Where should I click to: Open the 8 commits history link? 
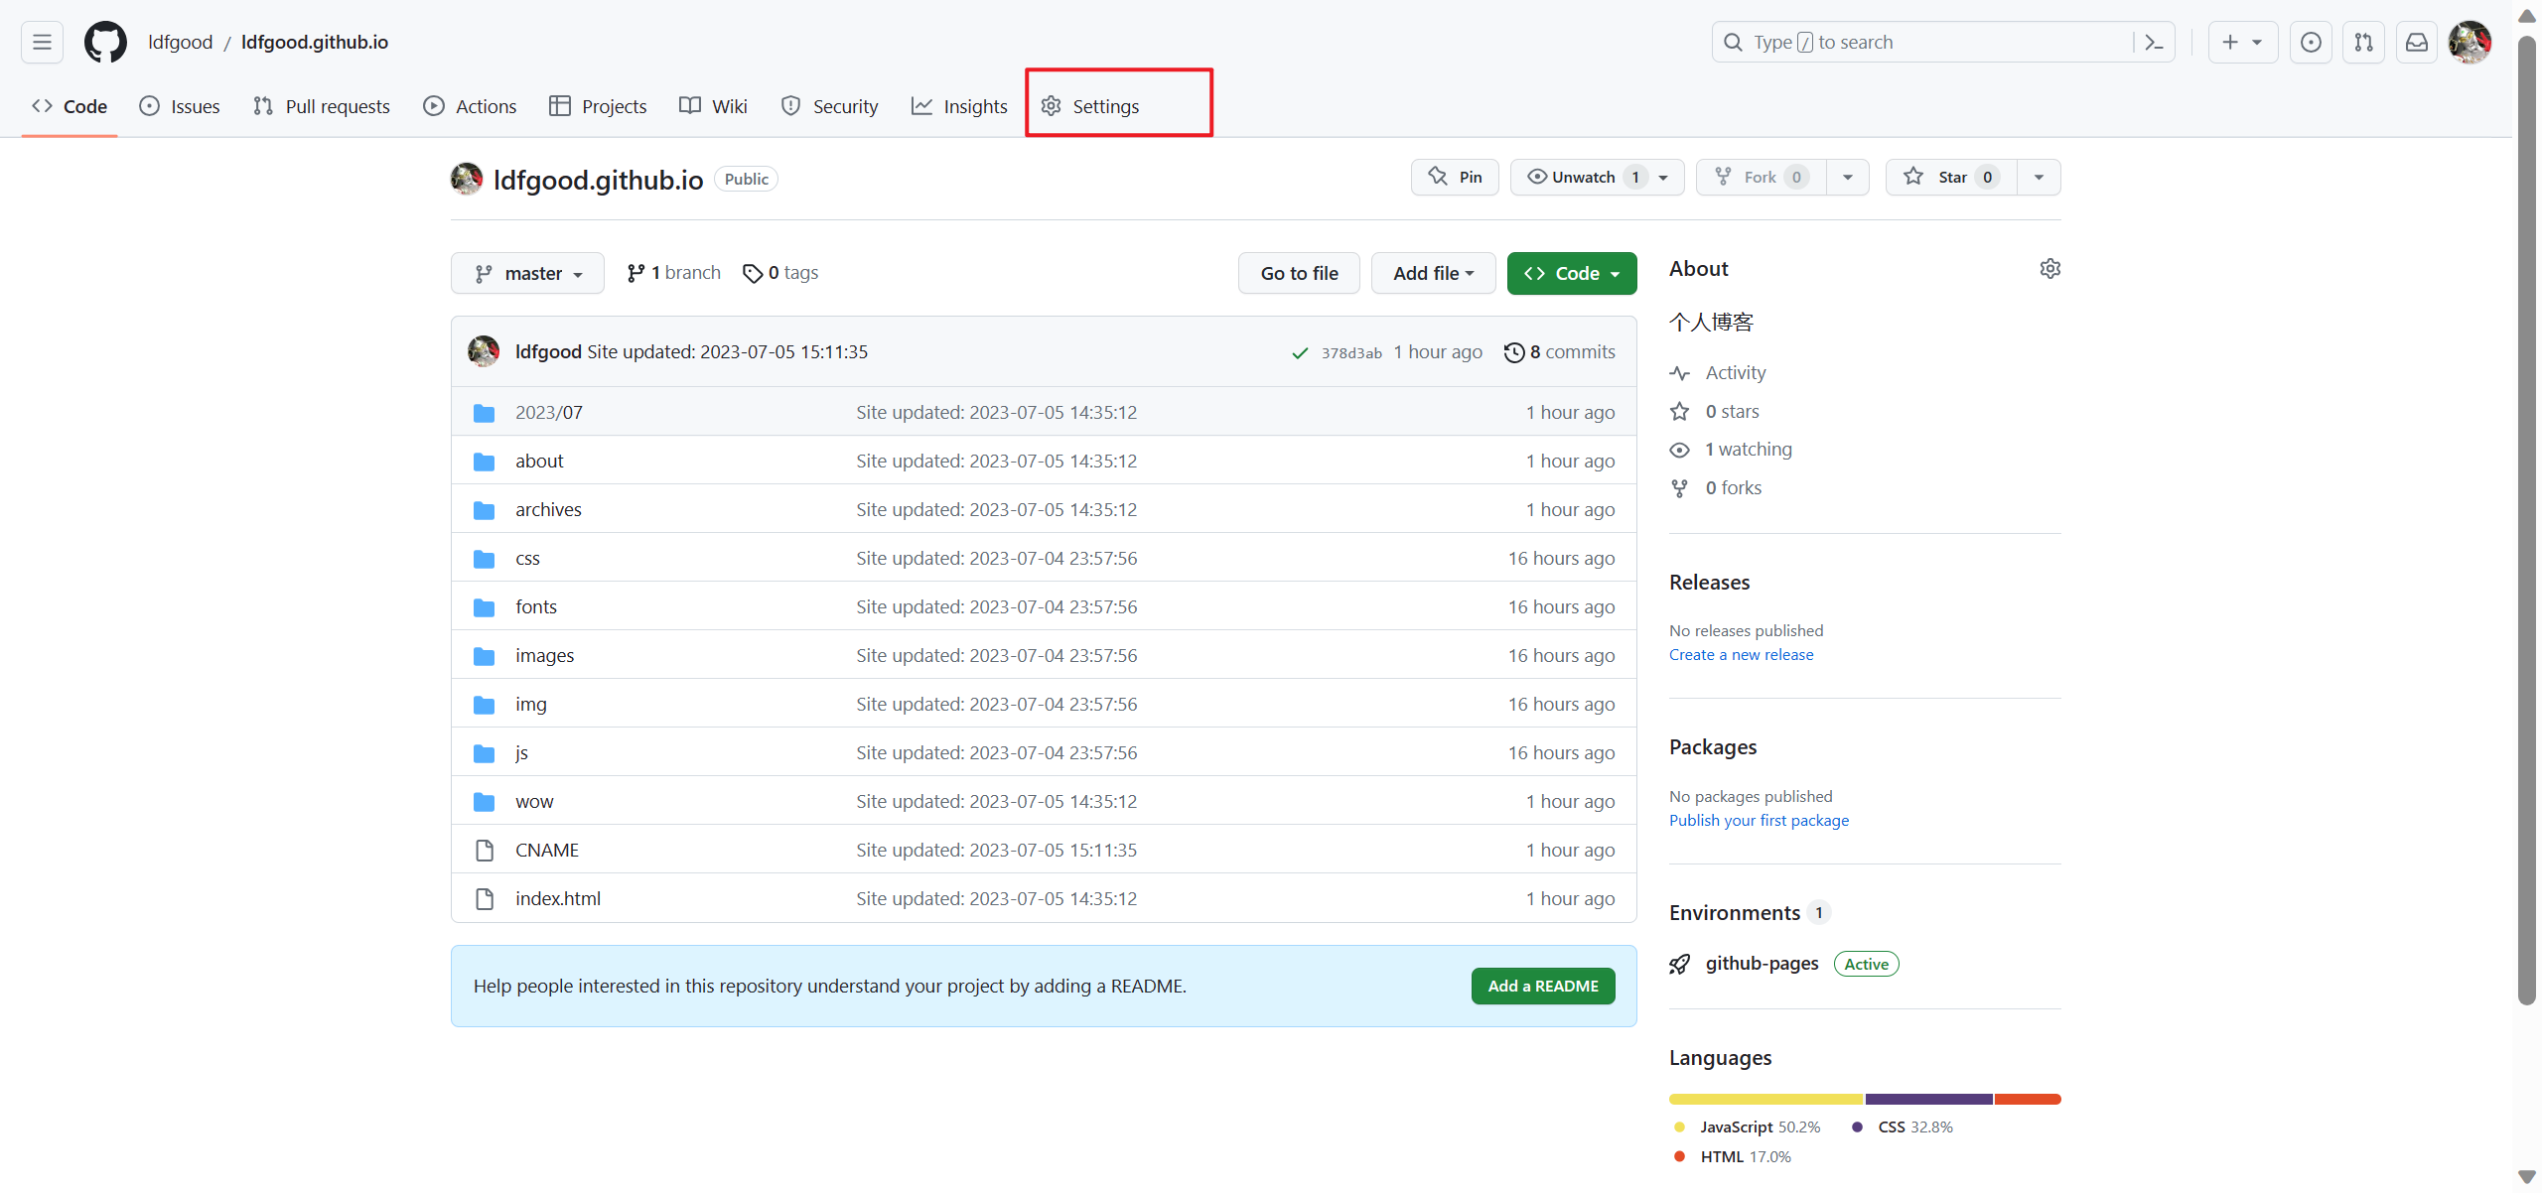[x=1560, y=352]
